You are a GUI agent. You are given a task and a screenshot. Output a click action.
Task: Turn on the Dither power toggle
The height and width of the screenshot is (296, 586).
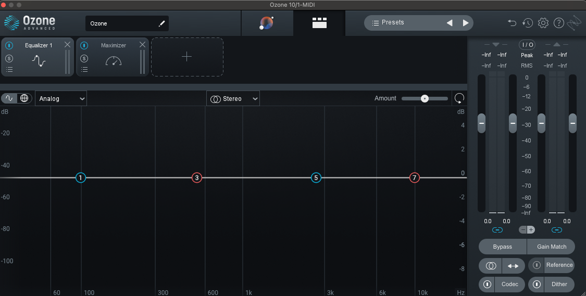pyautogui.click(x=537, y=285)
